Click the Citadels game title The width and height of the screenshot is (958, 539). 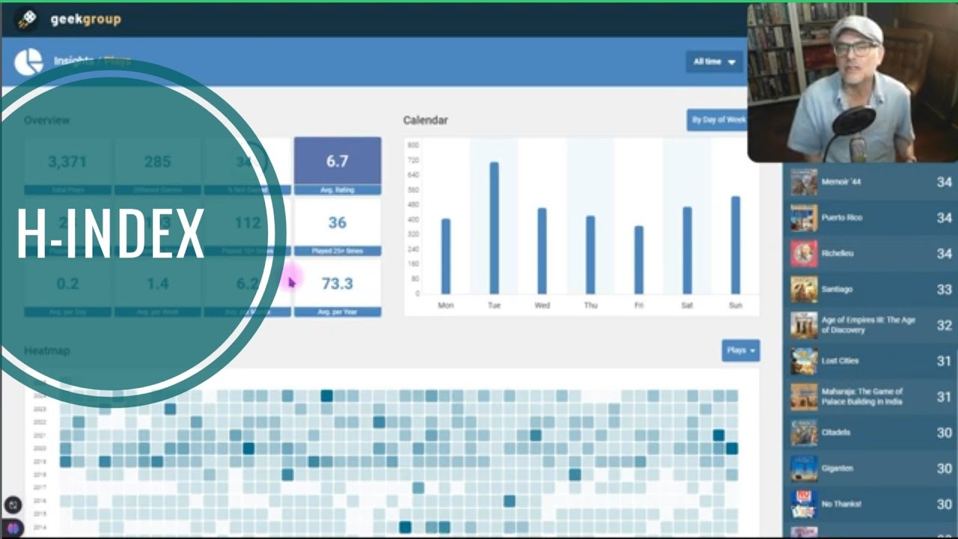(x=837, y=433)
